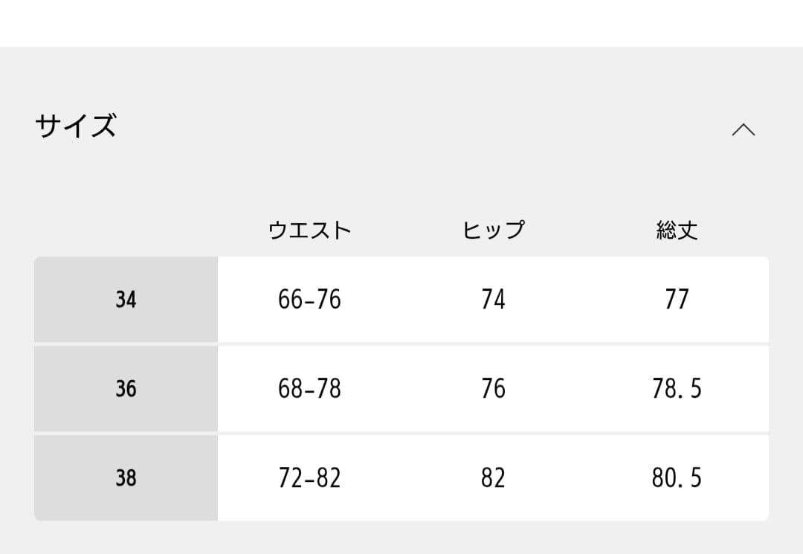
Task: Click waist value 68-78
Action: point(309,389)
